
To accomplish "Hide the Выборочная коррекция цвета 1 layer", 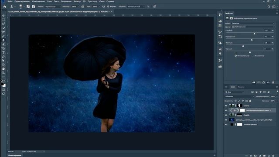I will (226, 110).
